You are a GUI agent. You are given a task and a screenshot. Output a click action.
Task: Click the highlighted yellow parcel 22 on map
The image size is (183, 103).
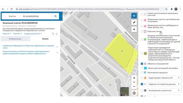point(121,53)
